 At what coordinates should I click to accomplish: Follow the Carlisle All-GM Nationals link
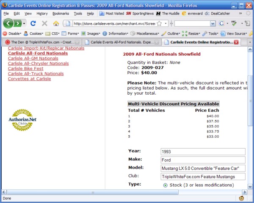coord(33,58)
